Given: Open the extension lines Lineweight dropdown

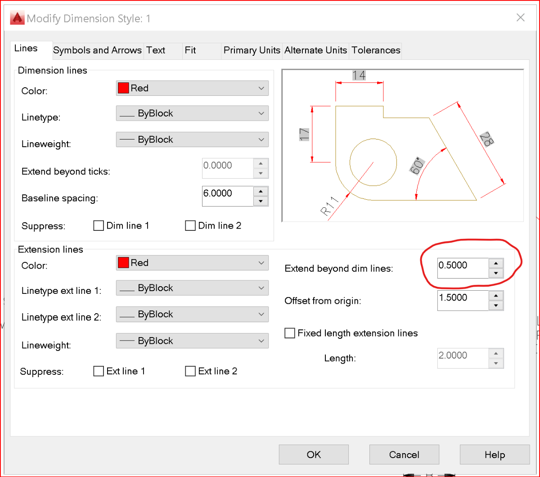Looking at the screenshot, I should click(192, 341).
